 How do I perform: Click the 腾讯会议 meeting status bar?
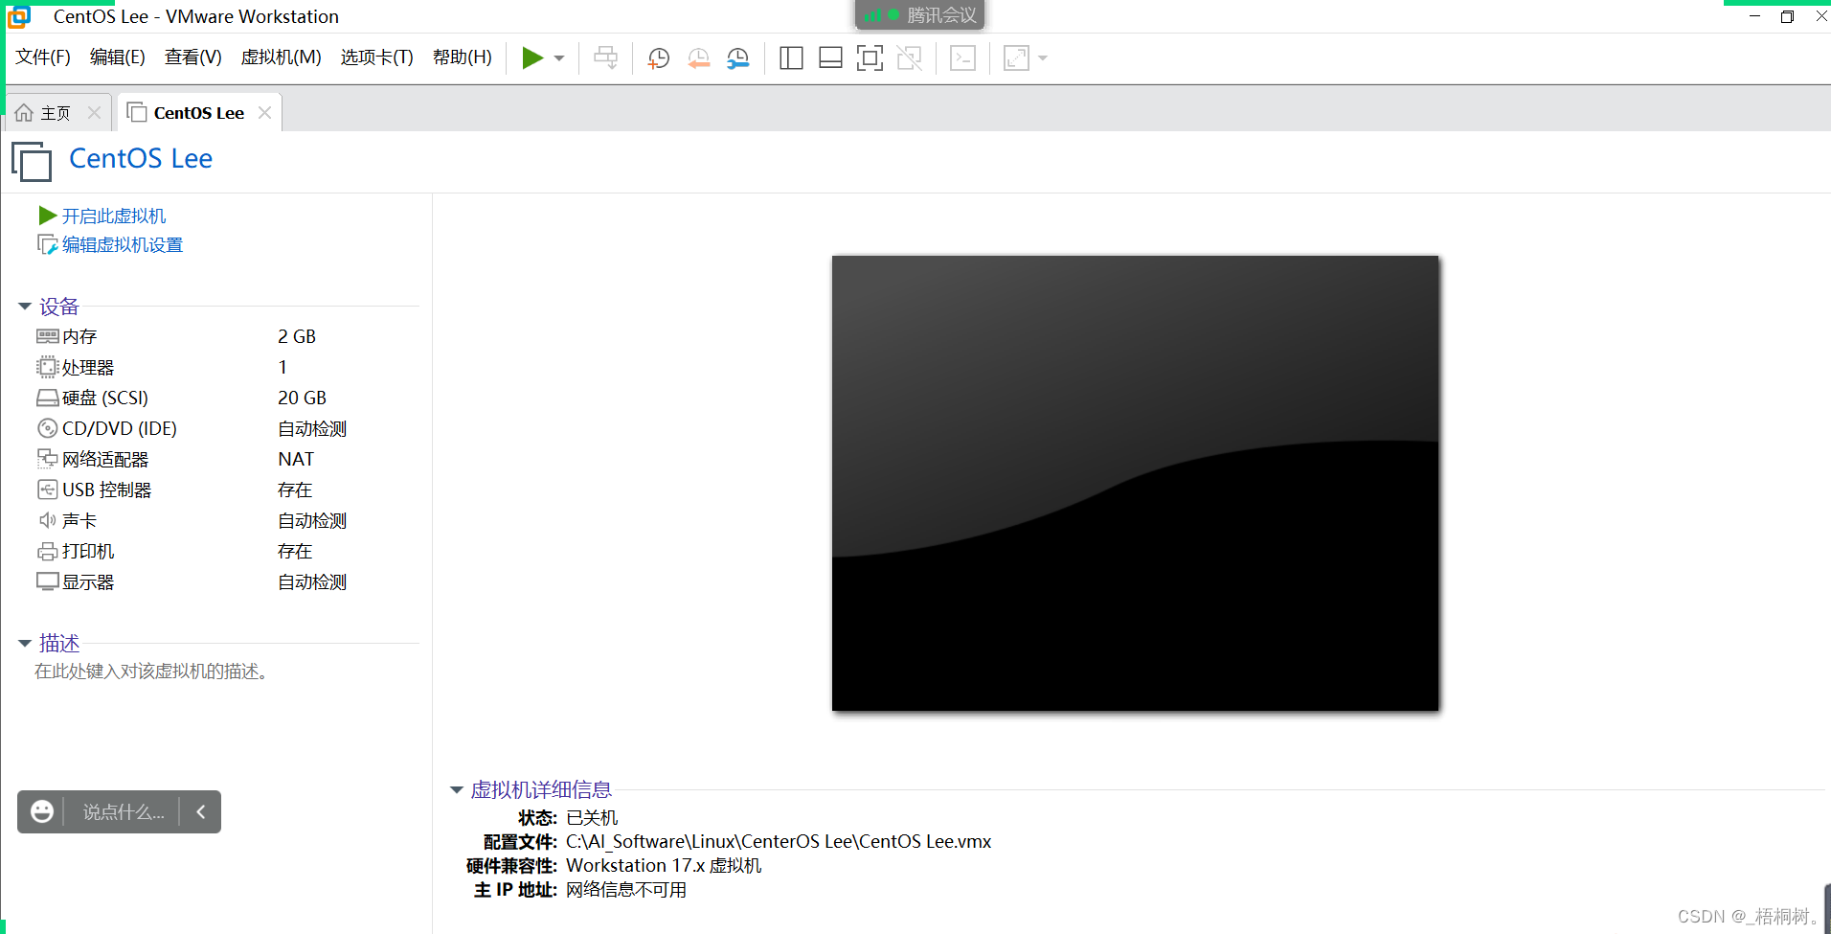pos(918,14)
